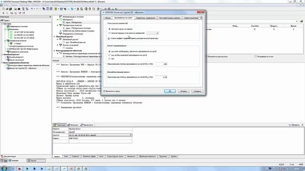Open dropdown arrow beside the Undo icon
The height and width of the screenshot is (171, 305).
[34, 9]
